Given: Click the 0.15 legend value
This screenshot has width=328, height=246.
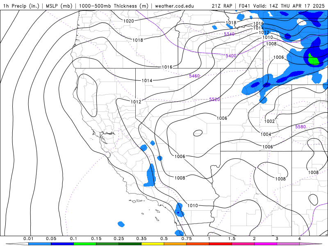Looking at the screenshot, I should coord(96,239).
